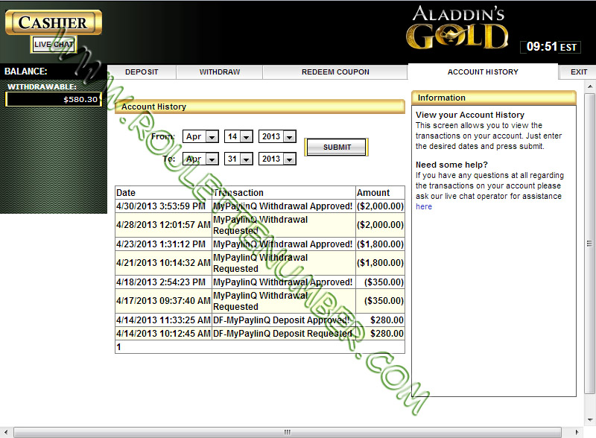Viewport: 596px width, 438px height.
Task: Follow the 'here' live chat link
Action: coord(424,206)
